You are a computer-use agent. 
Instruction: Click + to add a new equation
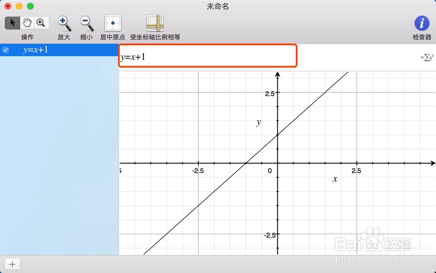(x=12, y=264)
